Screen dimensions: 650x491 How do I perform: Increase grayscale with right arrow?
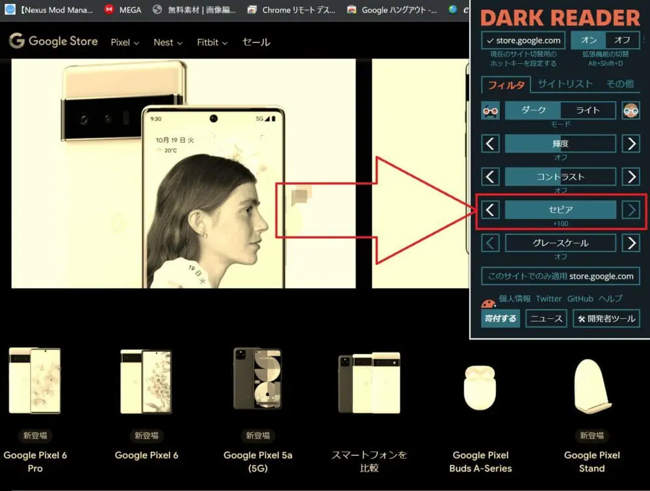tap(630, 243)
